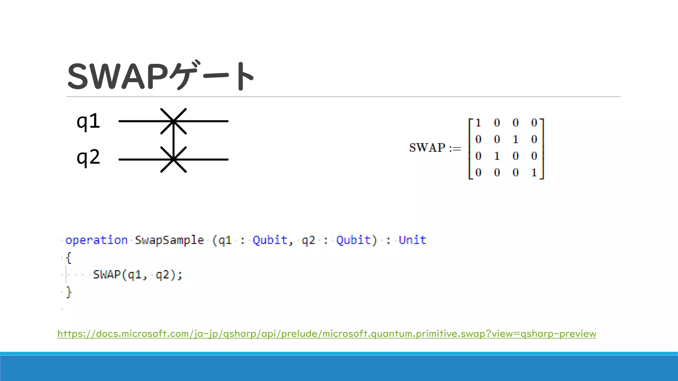Click the first 'Qubit,' type in the signature
678x381 pixels.
tap(273, 240)
